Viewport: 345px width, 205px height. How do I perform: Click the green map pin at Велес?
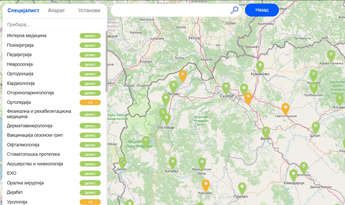[266, 132]
